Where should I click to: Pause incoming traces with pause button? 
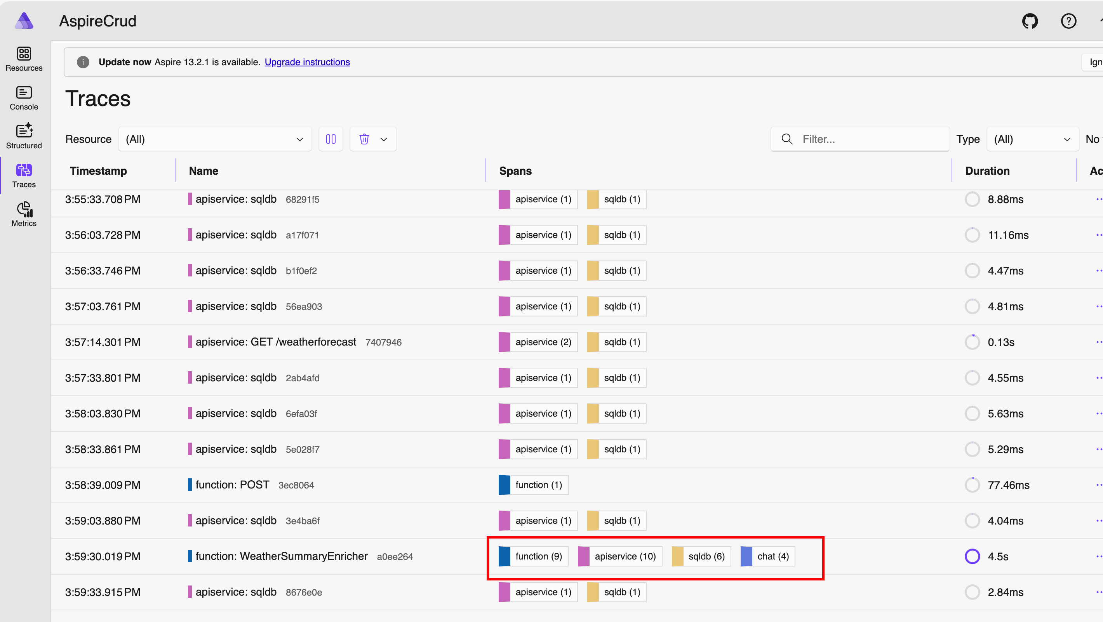[331, 139]
